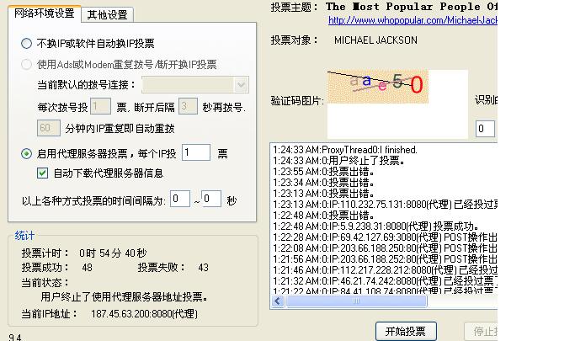Viewport: 575px width, 341px height.
Task: Select 不换IP或软件自动换IP投票 radio option
Action: click(x=26, y=44)
